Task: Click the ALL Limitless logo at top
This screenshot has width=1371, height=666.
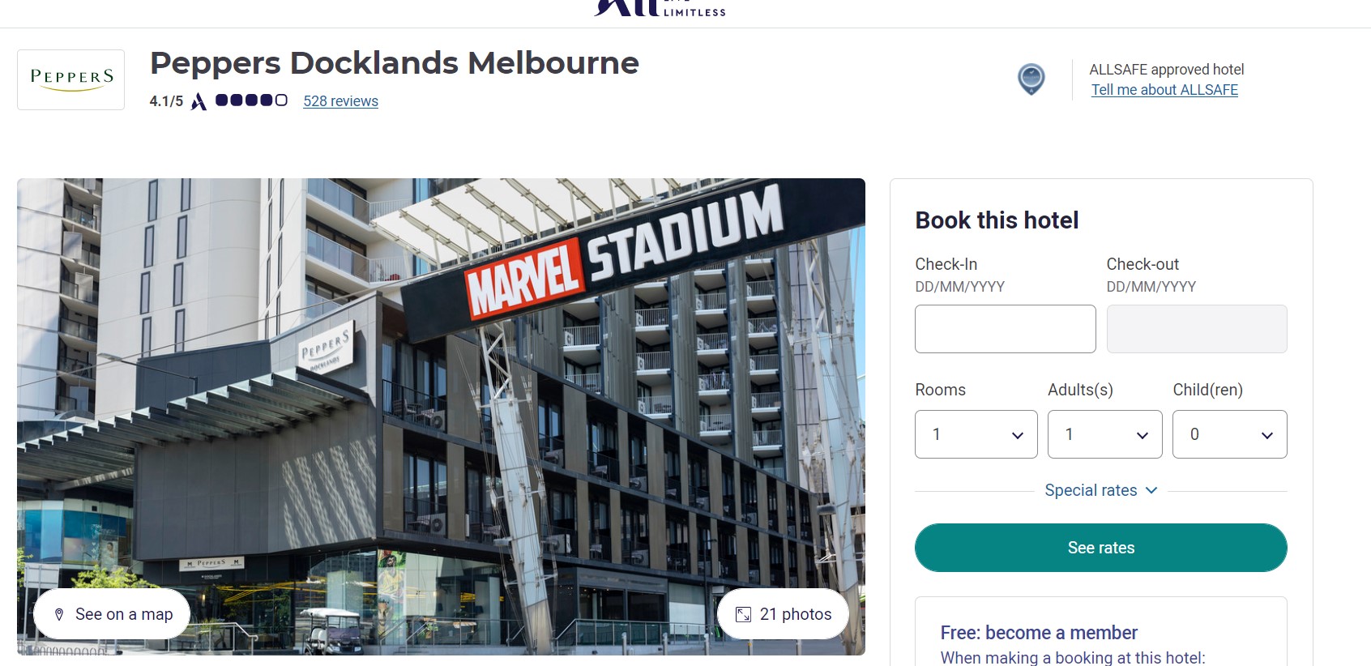Action: tap(660, 8)
